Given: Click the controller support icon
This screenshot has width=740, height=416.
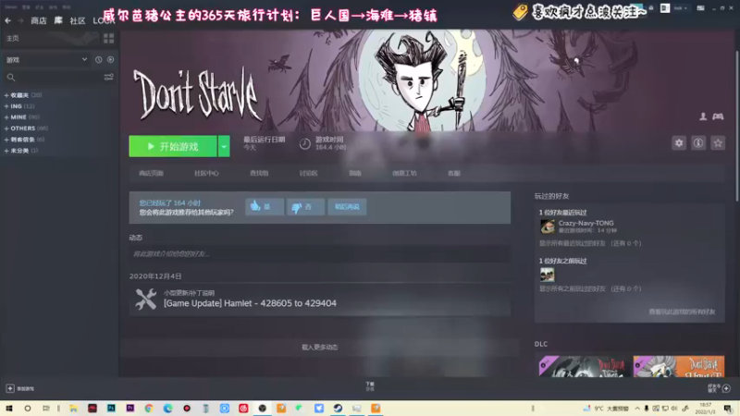Looking at the screenshot, I should tap(718, 116).
